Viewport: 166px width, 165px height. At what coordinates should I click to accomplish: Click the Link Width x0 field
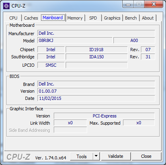pyautogui.click(x=70, y=123)
